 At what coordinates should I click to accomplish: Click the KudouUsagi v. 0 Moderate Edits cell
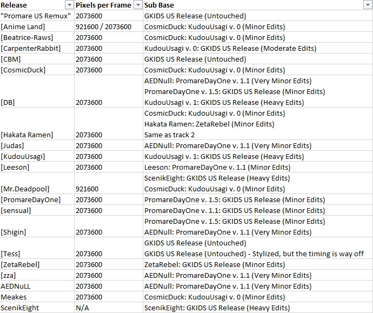click(258, 48)
